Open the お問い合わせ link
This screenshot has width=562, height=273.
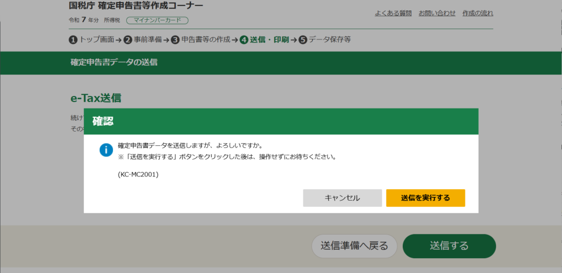pos(437,13)
